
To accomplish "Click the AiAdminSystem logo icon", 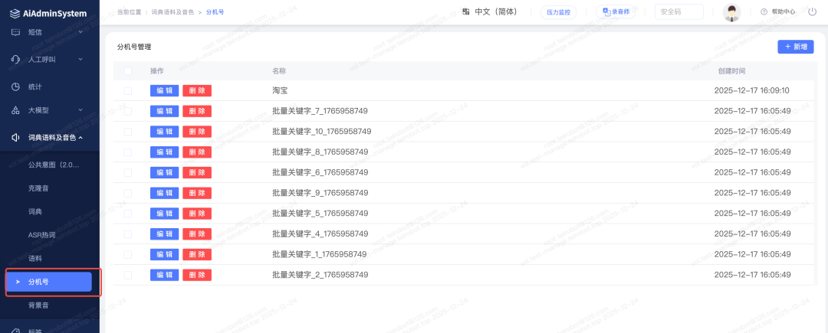I will [15, 13].
